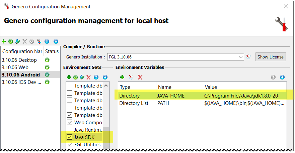The height and width of the screenshot is (153, 295).
Task: Select the PATH variable name cell
Action: point(163,103)
